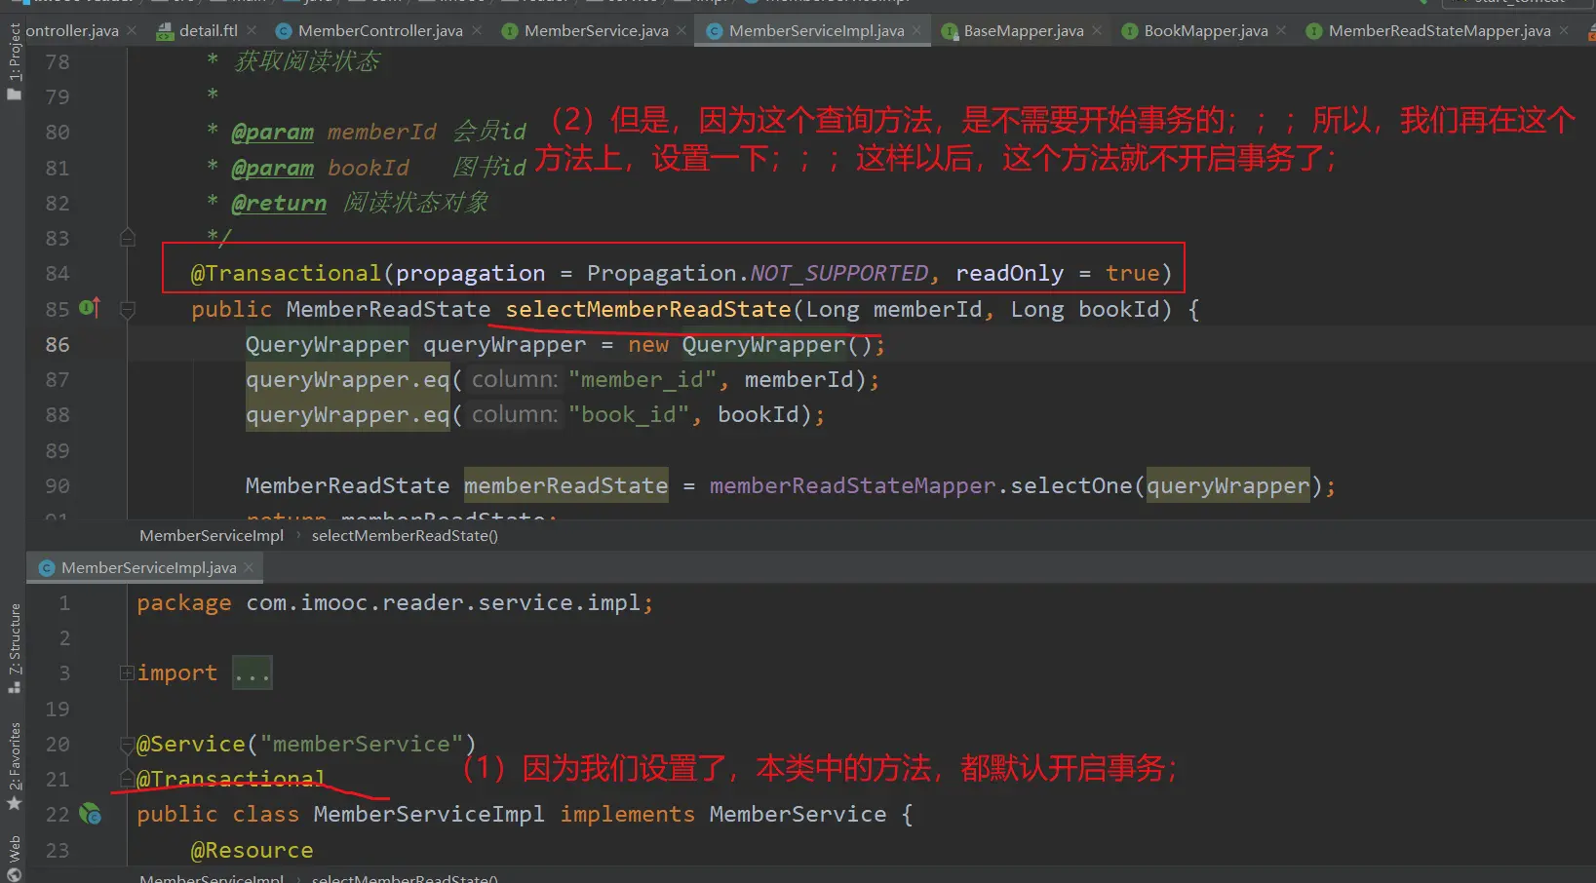This screenshot has height=883, width=1596.
Task: Close the BaseMapper.java tab
Action: click(x=1097, y=30)
